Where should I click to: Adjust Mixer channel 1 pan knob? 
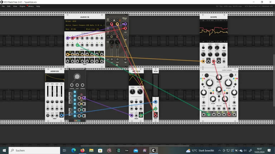[x=112, y=42]
